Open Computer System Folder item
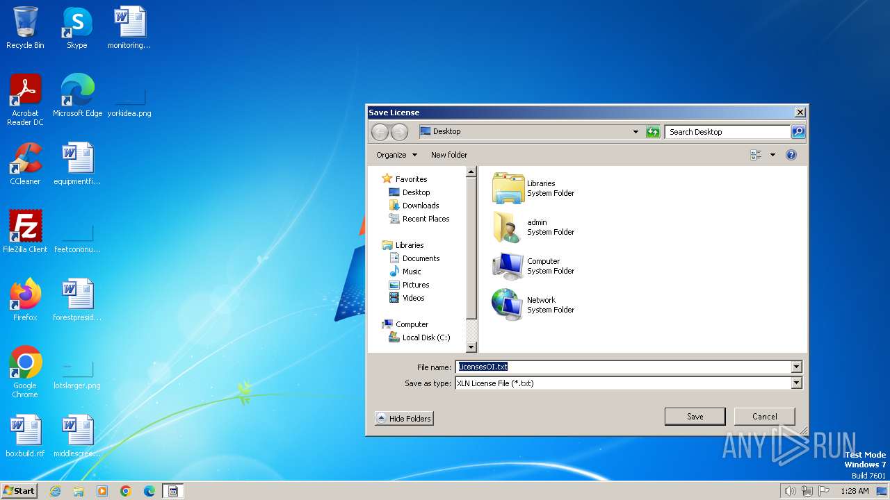The height and width of the screenshot is (500, 890). (534, 266)
